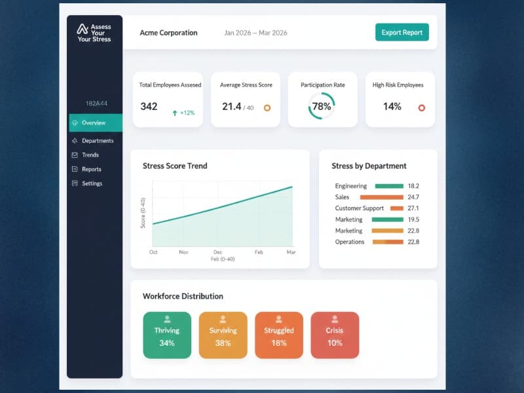Click the person icon on Struggled card

coord(279,319)
